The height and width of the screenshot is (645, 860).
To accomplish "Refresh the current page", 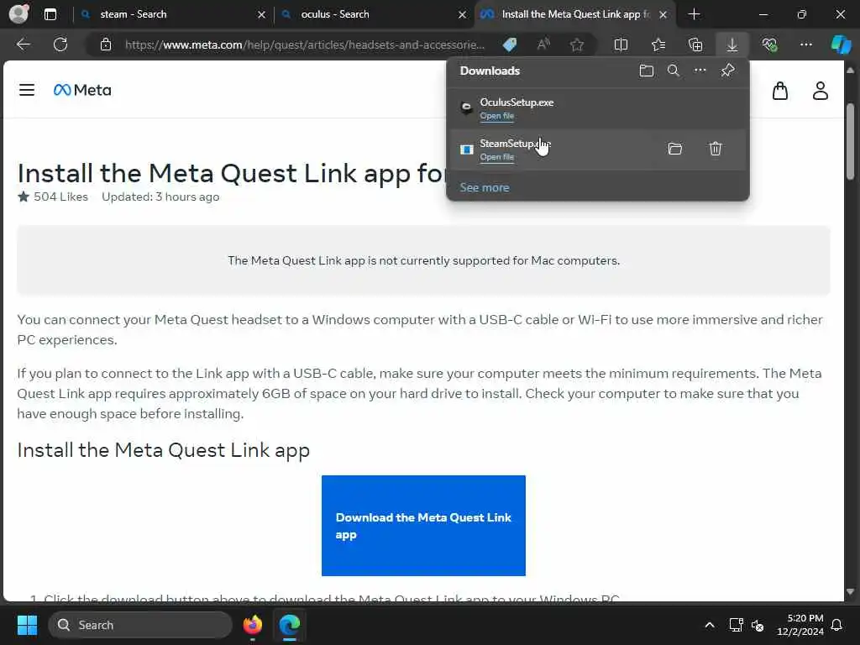I will click(60, 45).
